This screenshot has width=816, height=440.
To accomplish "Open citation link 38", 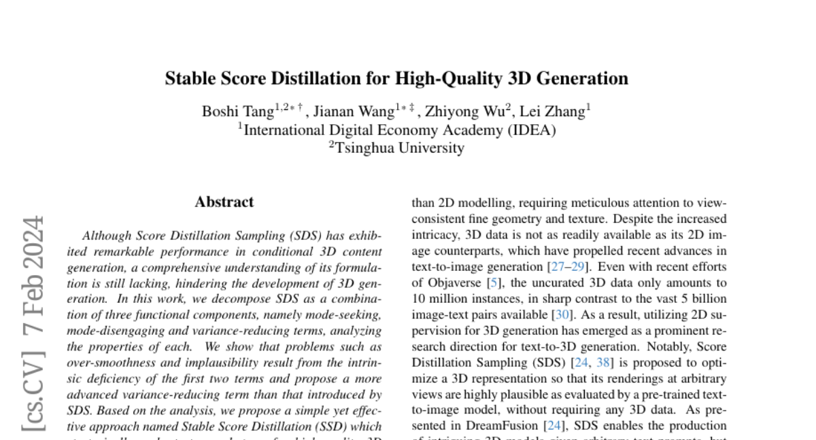I will coord(603,362).
